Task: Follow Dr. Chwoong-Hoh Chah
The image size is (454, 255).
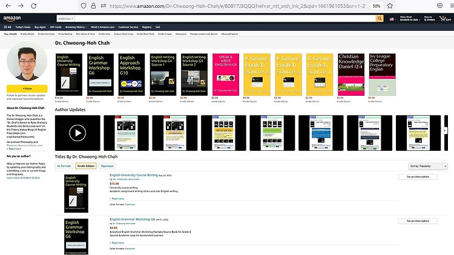Action: 27,88
